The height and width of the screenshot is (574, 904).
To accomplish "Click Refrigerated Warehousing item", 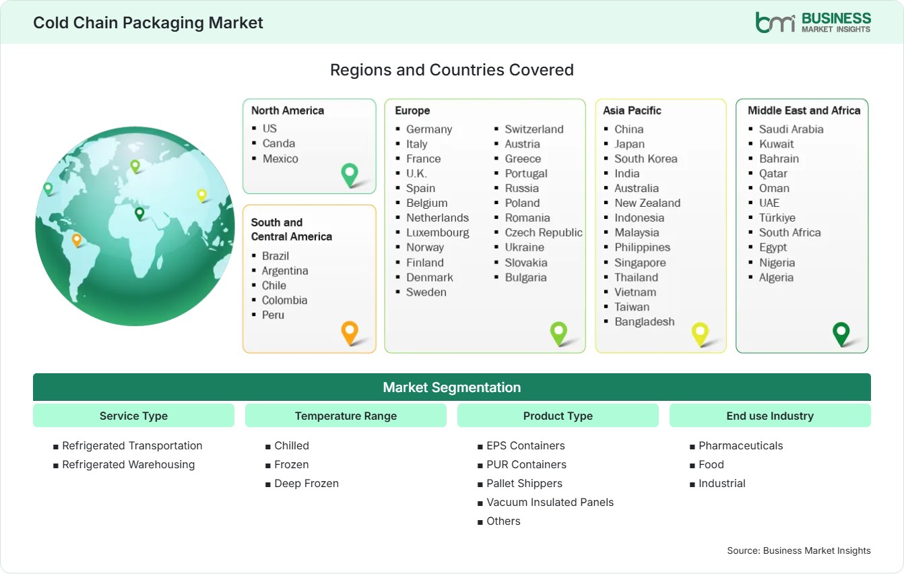I will 129,464.
